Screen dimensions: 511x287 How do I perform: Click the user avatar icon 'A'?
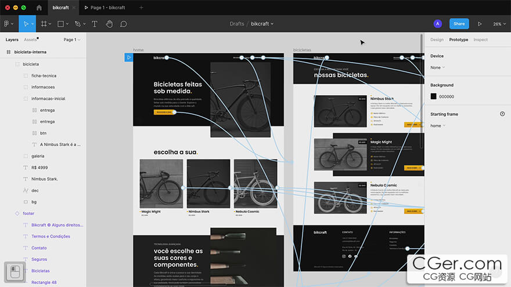[x=438, y=24]
